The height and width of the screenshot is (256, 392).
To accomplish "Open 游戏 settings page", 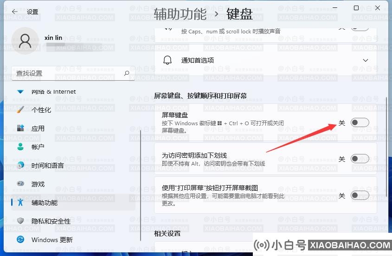I will click(x=73, y=184).
